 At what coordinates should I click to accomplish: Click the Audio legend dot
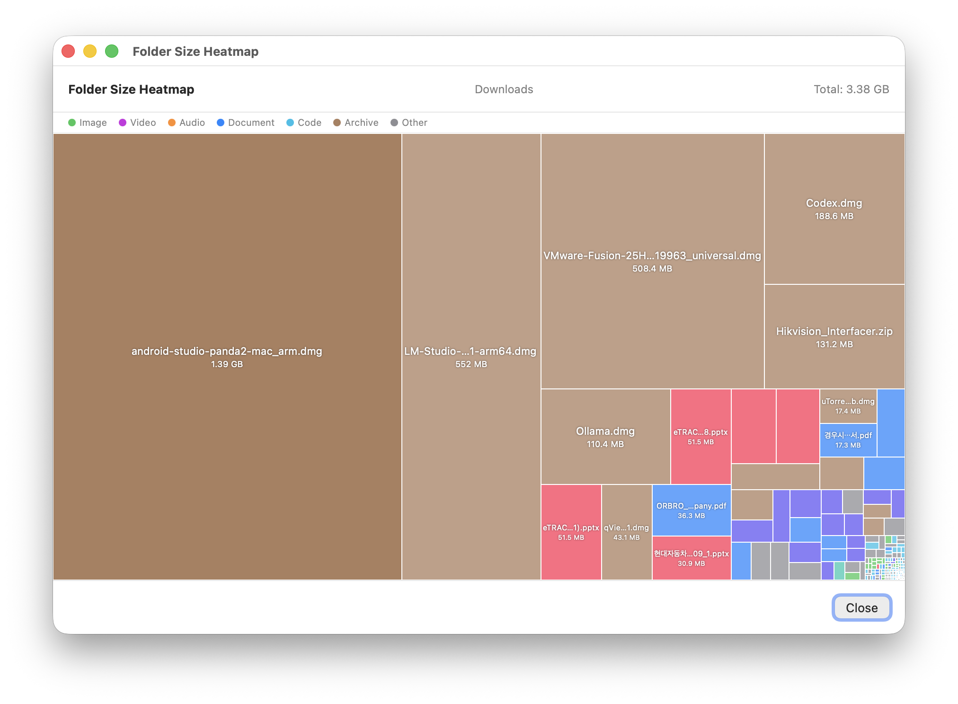tap(172, 123)
